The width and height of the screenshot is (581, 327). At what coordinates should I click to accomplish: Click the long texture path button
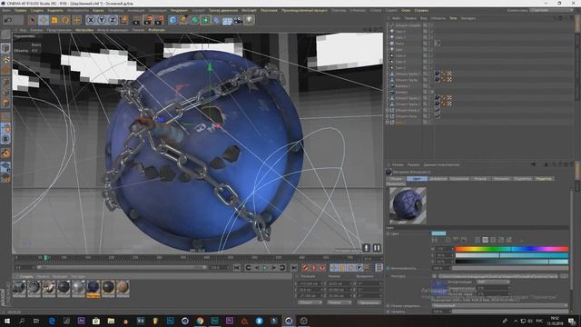[x=498, y=276]
